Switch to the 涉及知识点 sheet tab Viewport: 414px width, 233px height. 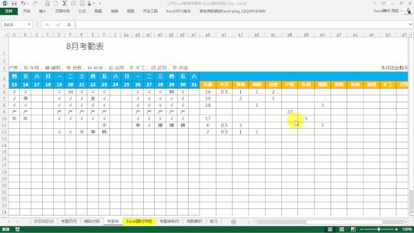44,221
